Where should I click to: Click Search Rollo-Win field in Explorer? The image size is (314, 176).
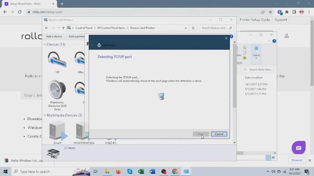(257, 69)
